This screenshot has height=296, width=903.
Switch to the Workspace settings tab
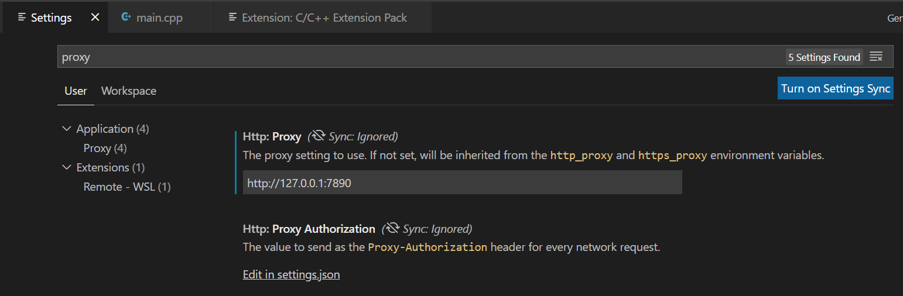coord(128,91)
